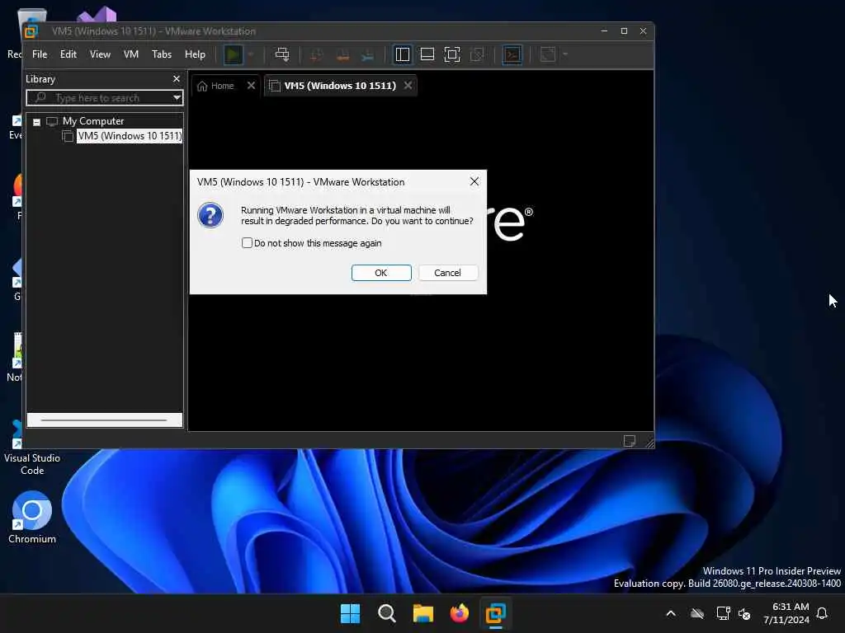Click Cancel in the dialog
Viewport: 845px width, 633px height.
447,273
